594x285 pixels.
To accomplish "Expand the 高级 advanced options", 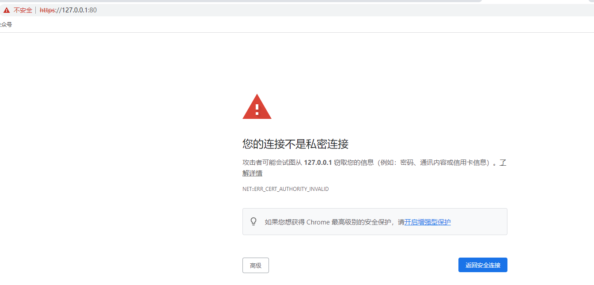I will click(255, 265).
